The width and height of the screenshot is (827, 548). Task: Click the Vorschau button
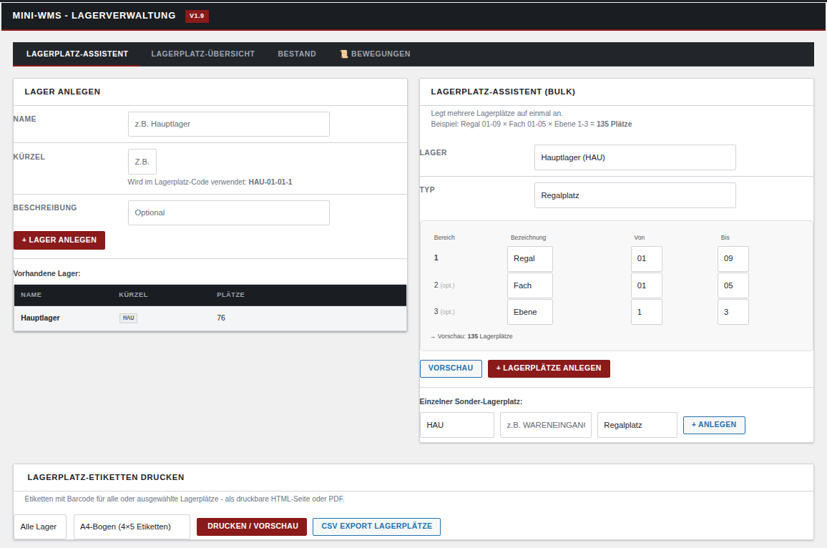[x=451, y=368]
